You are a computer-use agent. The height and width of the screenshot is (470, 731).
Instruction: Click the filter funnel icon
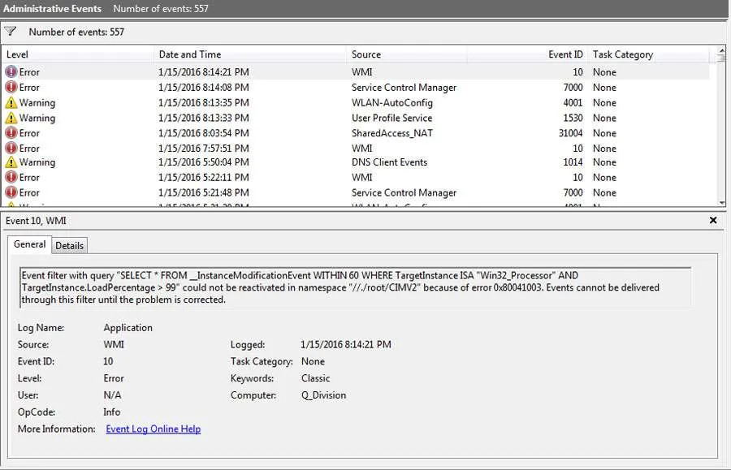(x=11, y=32)
